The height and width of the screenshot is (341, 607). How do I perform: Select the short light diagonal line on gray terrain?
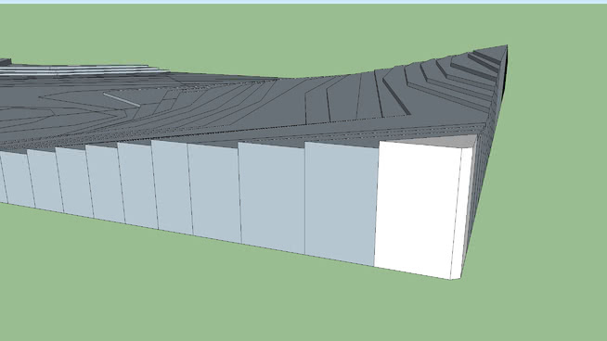click(122, 100)
